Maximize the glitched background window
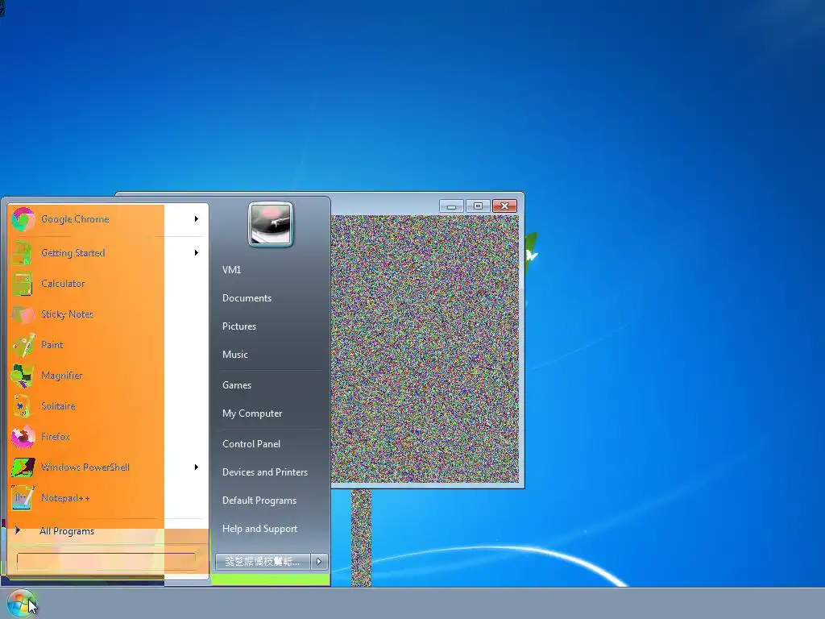The image size is (825, 619). tap(478, 206)
